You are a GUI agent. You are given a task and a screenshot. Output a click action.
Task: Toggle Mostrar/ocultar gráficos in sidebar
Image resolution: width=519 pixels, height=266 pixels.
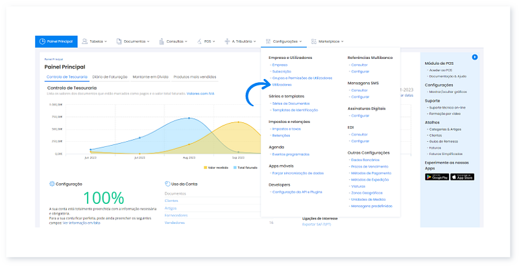click(x=447, y=93)
